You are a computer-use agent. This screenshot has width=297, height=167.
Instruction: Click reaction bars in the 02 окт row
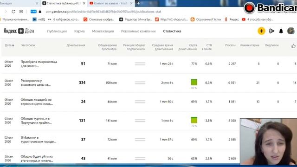click(x=140, y=140)
